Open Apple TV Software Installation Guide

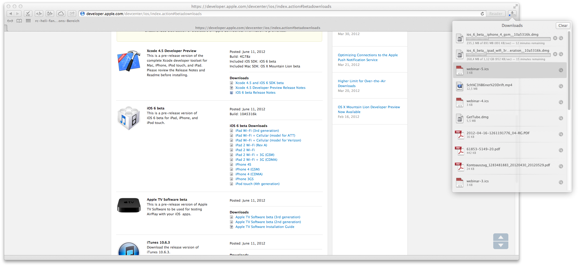tap(265, 227)
